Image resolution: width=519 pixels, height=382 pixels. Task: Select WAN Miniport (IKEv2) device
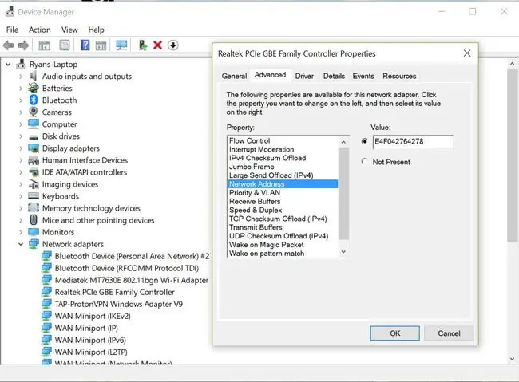93,316
